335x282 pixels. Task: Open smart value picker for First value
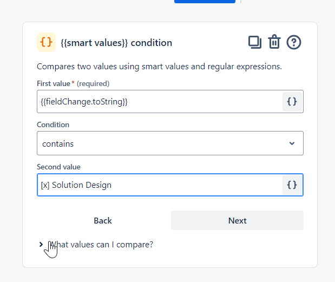point(292,102)
